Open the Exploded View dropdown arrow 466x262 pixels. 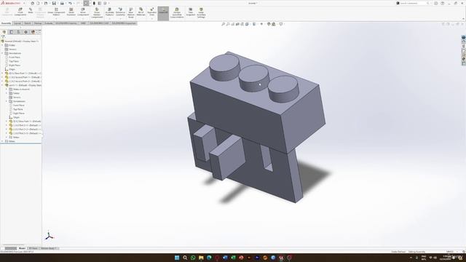coord(152,18)
